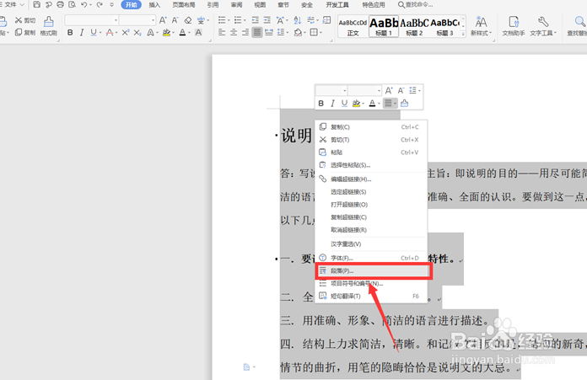The width and height of the screenshot is (587, 380).
Task: Click ribbon grow font A+ icon
Action: click(163, 20)
